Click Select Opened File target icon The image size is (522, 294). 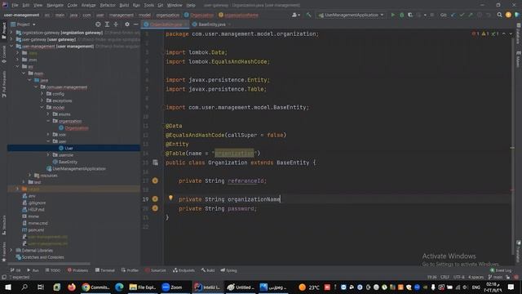click(x=98, y=24)
